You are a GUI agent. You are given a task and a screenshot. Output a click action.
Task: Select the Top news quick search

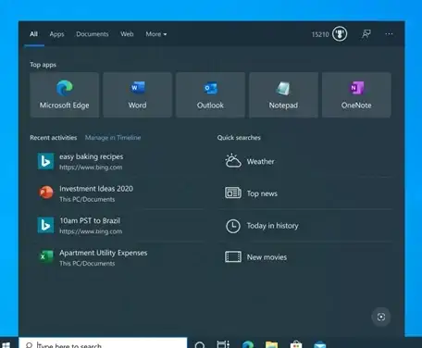pos(305,193)
